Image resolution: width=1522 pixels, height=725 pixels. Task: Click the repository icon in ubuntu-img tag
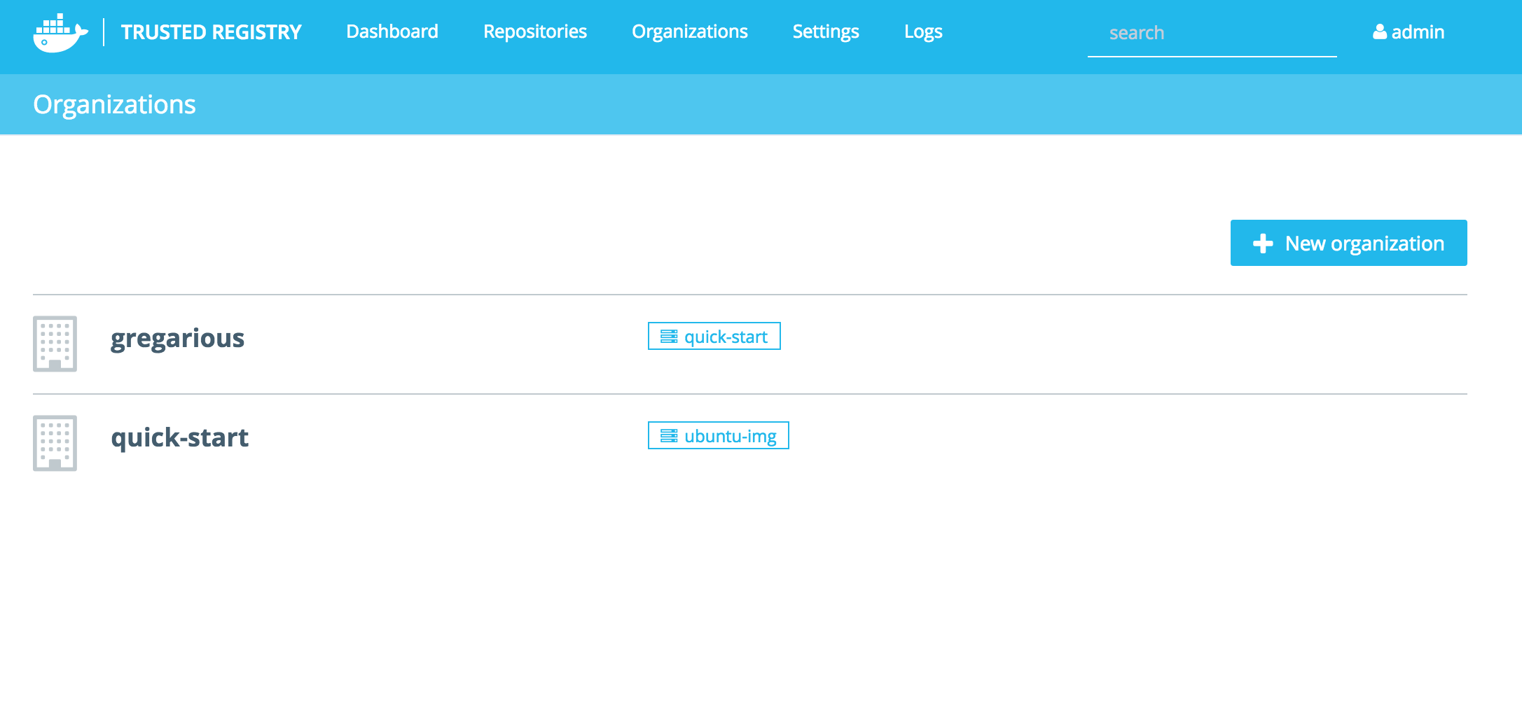669,436
